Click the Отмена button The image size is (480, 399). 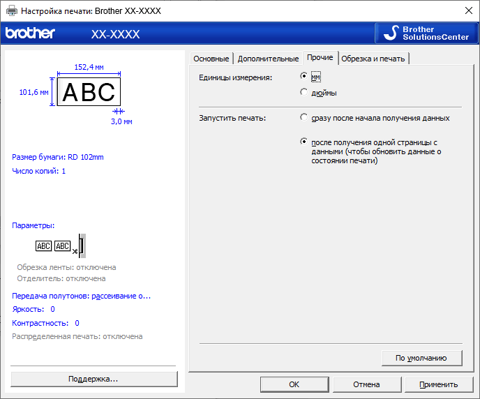366,384
